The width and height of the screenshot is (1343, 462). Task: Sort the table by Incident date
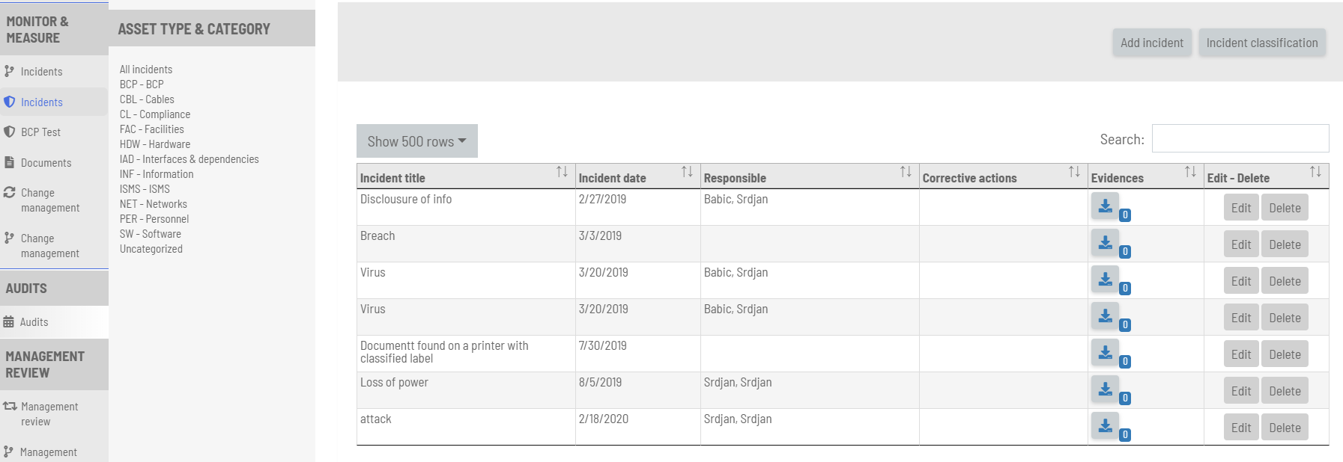(x=686, y=172)
